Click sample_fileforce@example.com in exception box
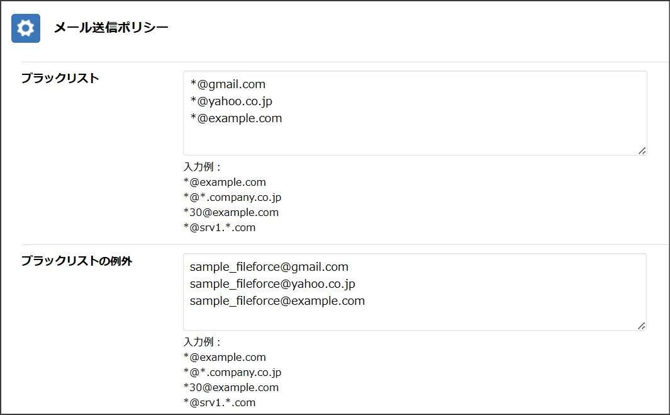This screenshot has width=670, height=415. [x=277, y=301]
